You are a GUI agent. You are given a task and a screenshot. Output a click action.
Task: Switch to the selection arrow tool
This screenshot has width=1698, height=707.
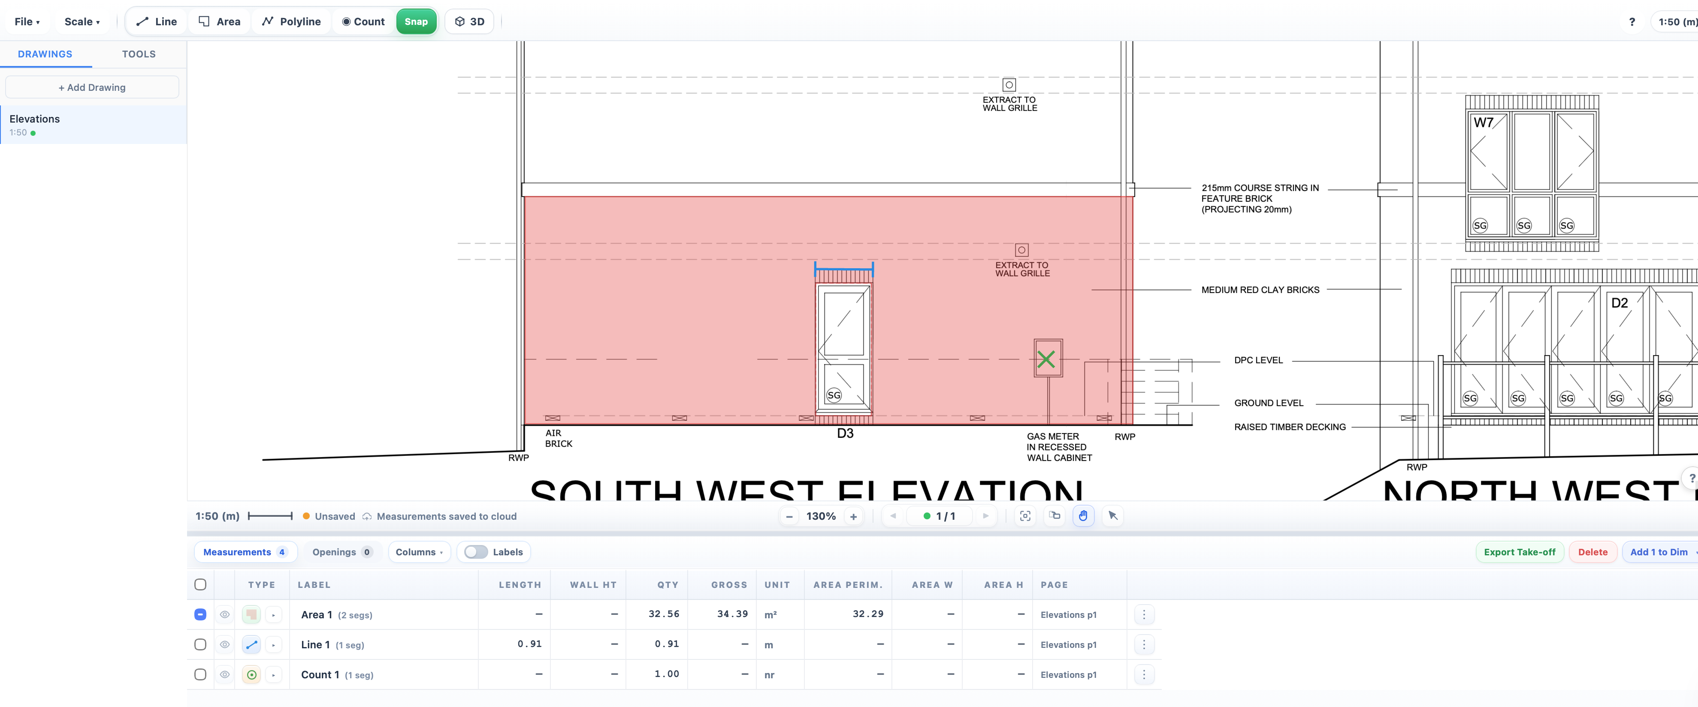pos(1113,516)
